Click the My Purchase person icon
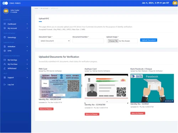Screen dimensions: 178x133 [5, 64]
